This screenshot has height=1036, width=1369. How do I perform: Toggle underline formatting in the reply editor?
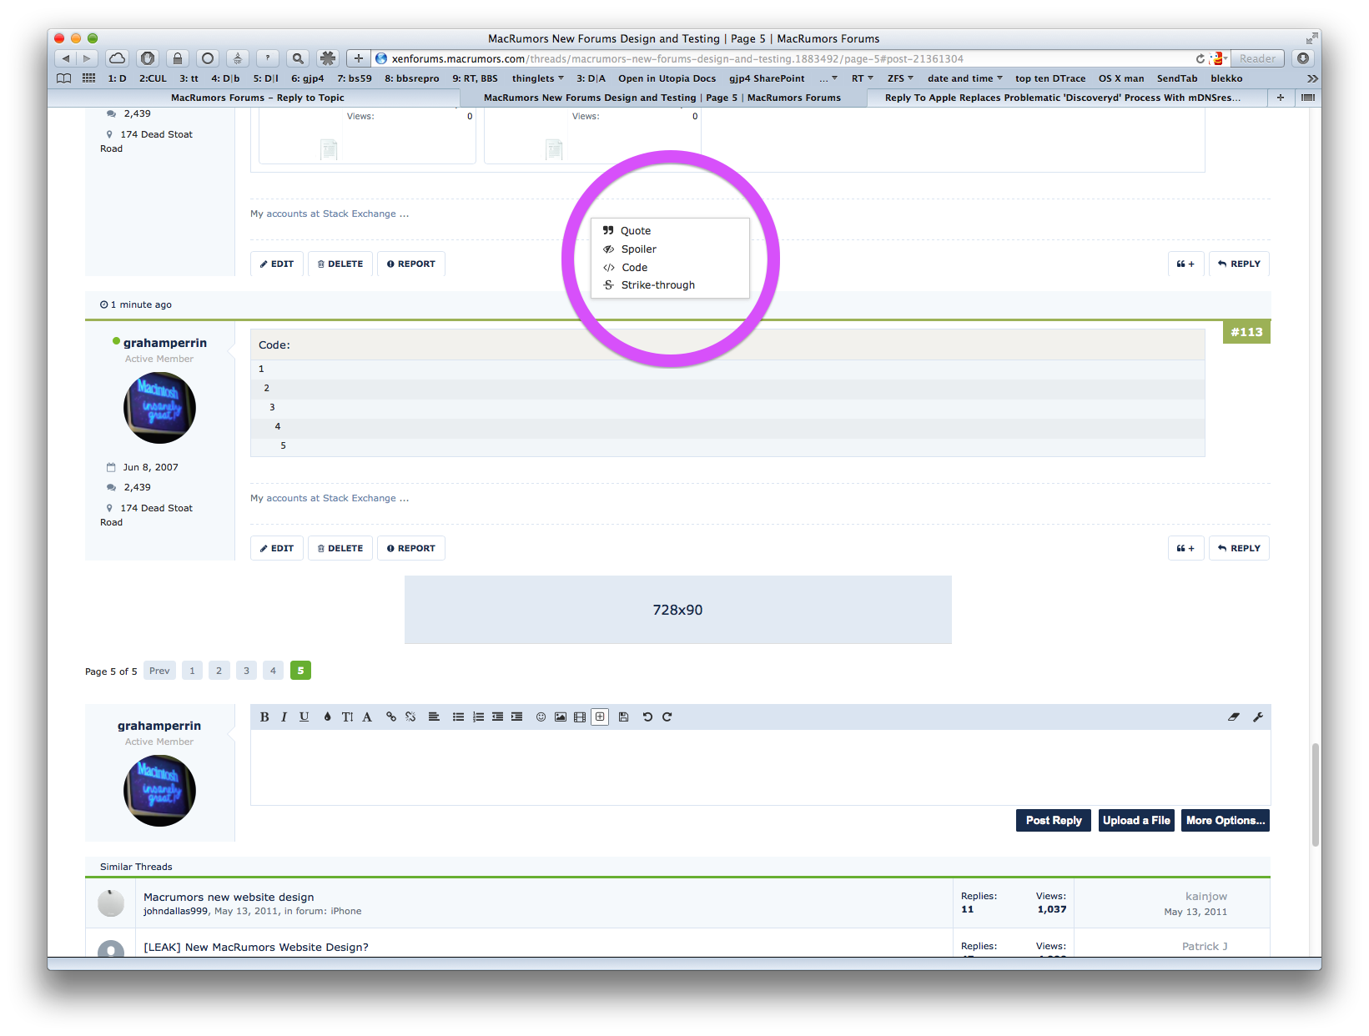pos(305,717)
